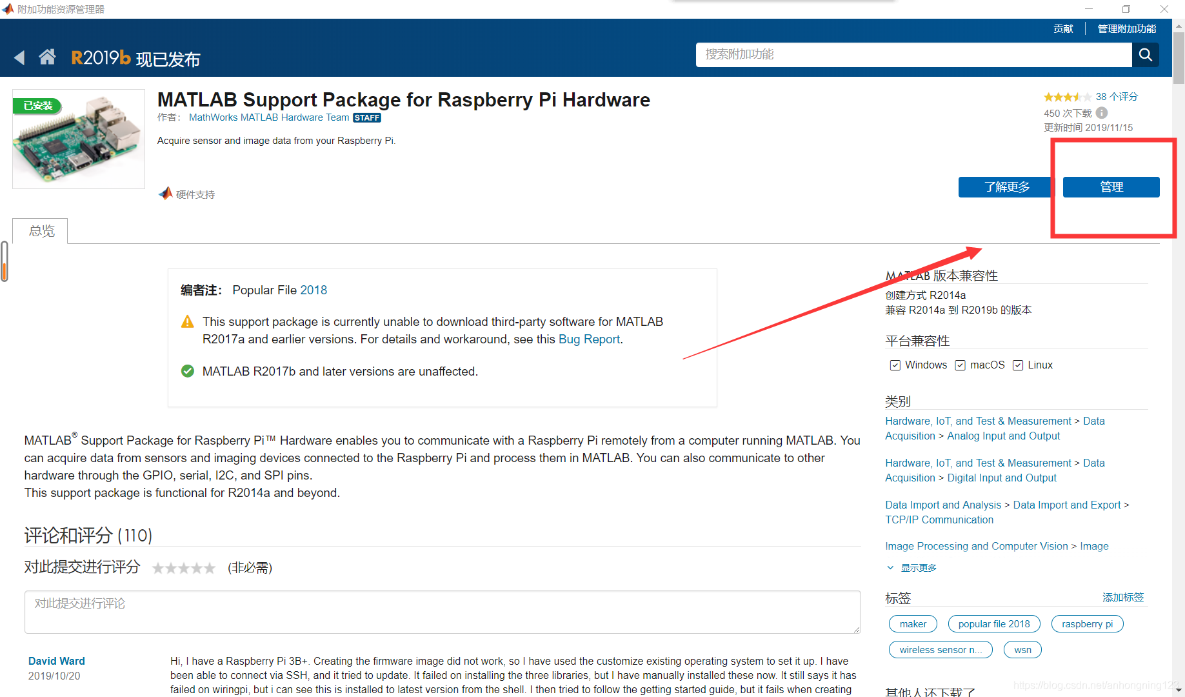
Task: Open the TCP/IP Communication category
Action: (939, 520)
